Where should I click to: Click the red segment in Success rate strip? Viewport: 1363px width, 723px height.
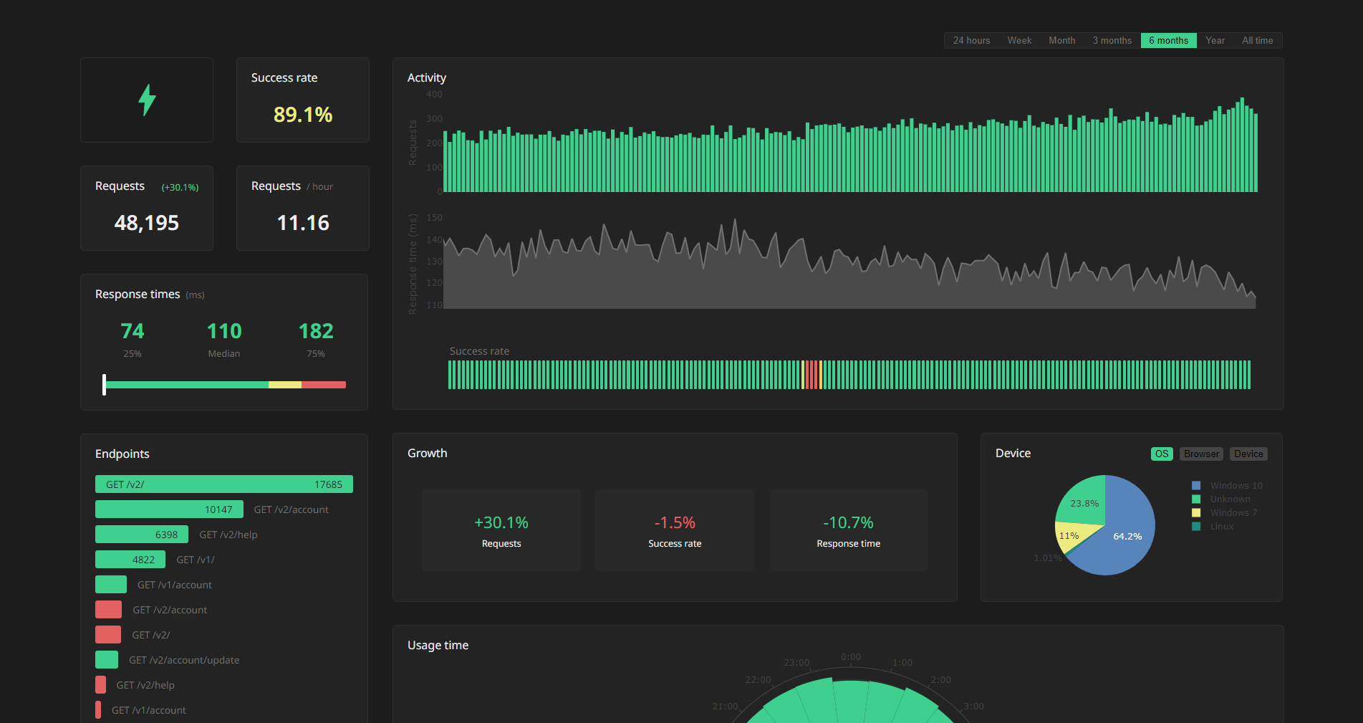click(811, 375)
